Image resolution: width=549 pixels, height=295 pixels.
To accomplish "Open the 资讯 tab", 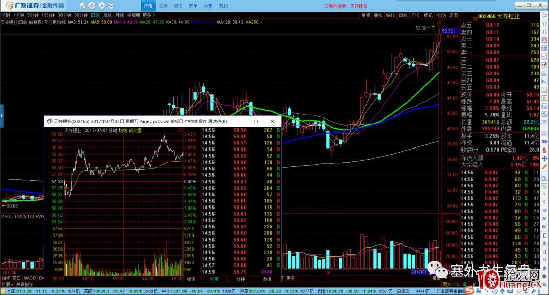I will click(x=178, y=6).
